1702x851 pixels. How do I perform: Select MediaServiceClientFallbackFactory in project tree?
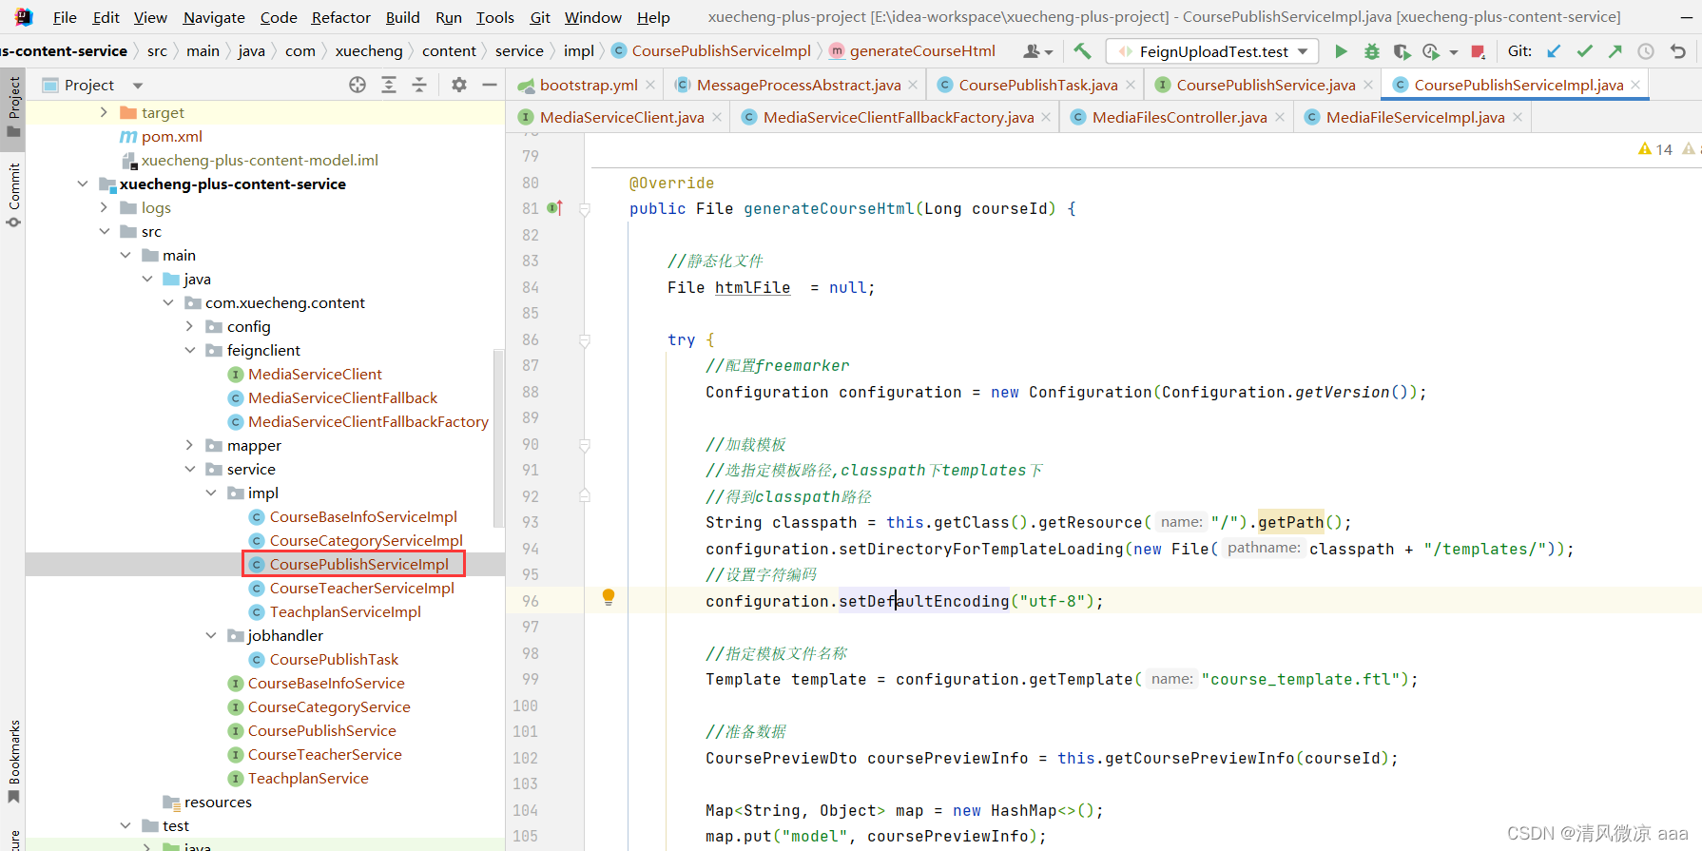368,421
